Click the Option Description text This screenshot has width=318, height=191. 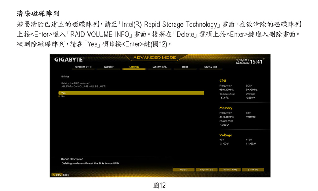click(x=72, y=159)
